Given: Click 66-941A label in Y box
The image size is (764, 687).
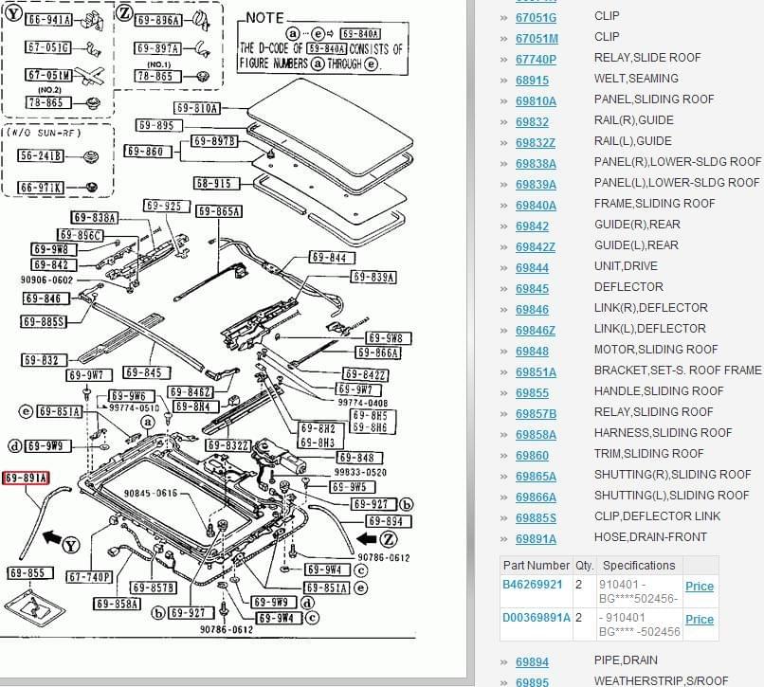Looking at the screenshot, I should click(48, 20).
